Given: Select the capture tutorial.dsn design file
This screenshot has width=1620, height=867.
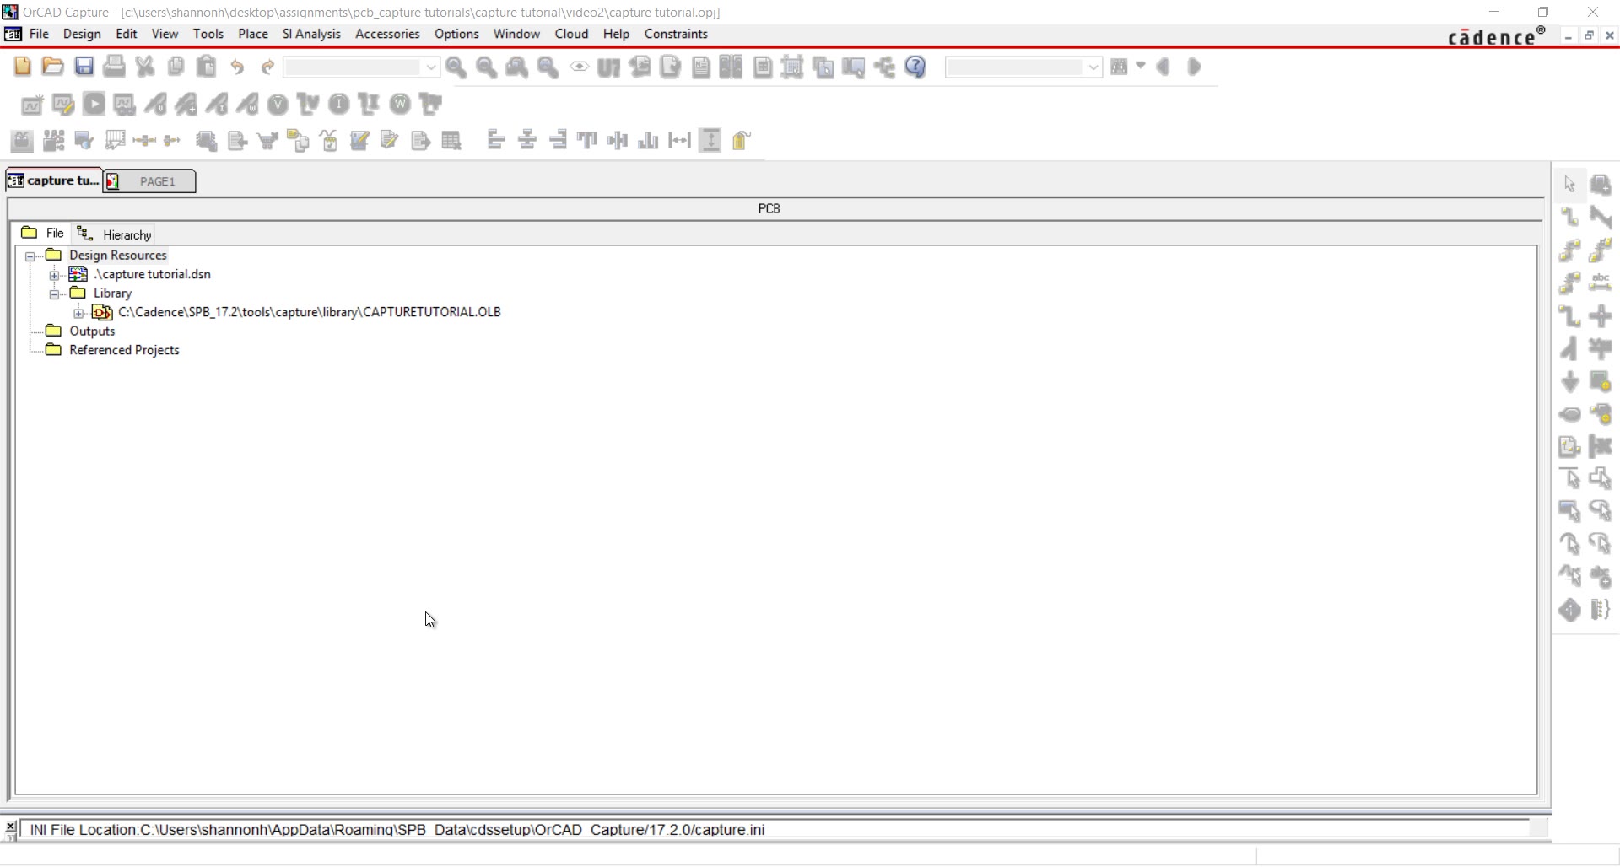Looking at the screenshot, I should (152, 274).
